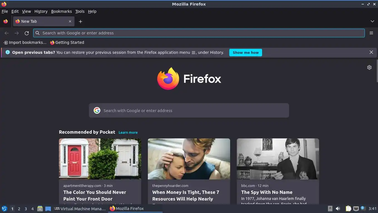Open 'The Color You Should Never Paint' headline

[94, 196]
